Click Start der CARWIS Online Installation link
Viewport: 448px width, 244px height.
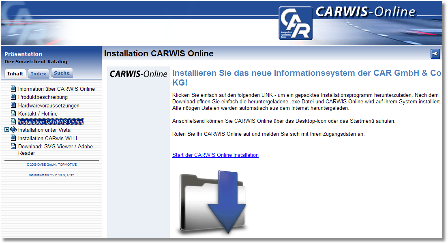tap(215, 155)
